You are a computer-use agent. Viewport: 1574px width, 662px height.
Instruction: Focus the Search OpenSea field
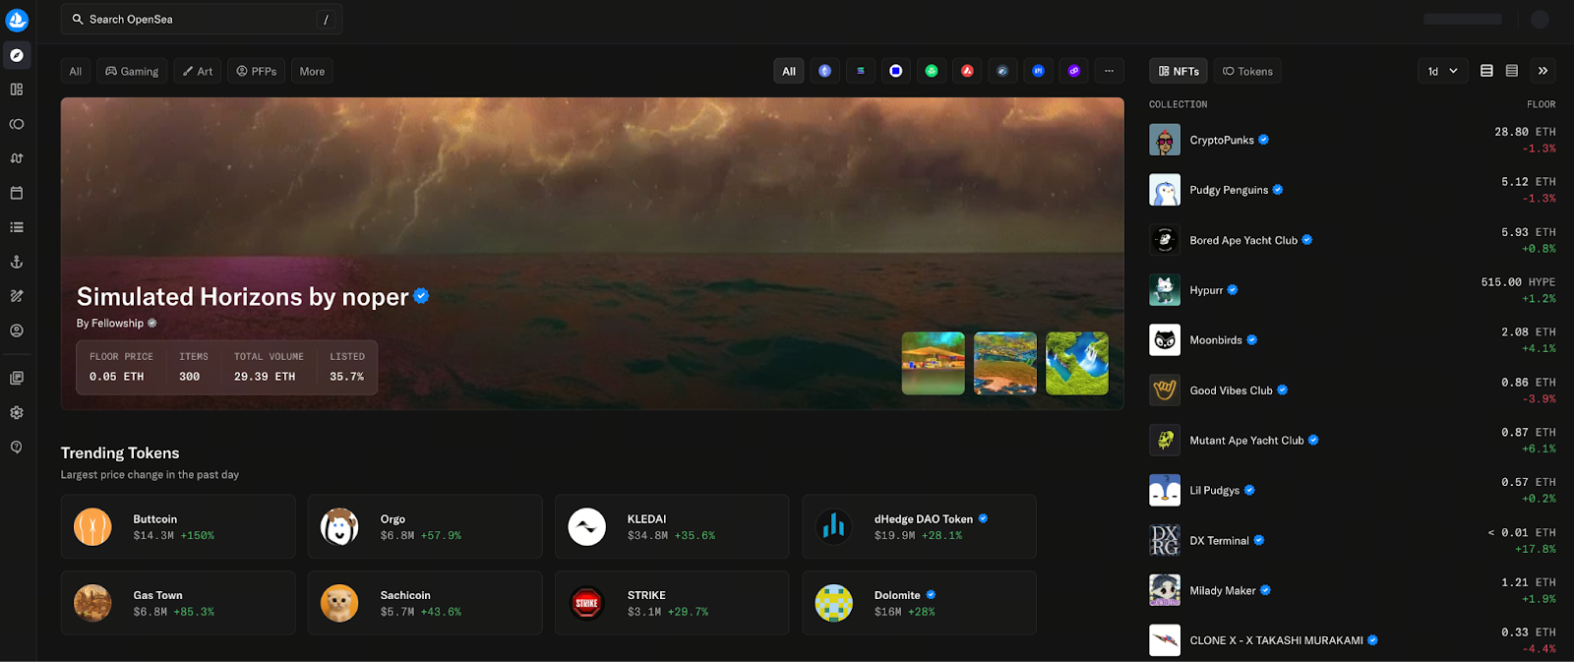(202, 20)
